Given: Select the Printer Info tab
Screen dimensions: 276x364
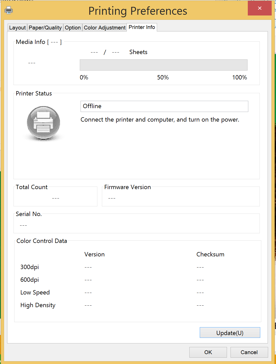Looking at the screenshot, I should pos(142,27).
